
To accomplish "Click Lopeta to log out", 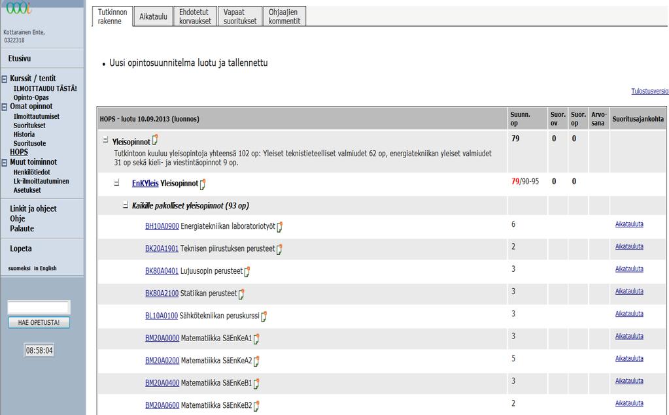I will [x=20, y=248].
